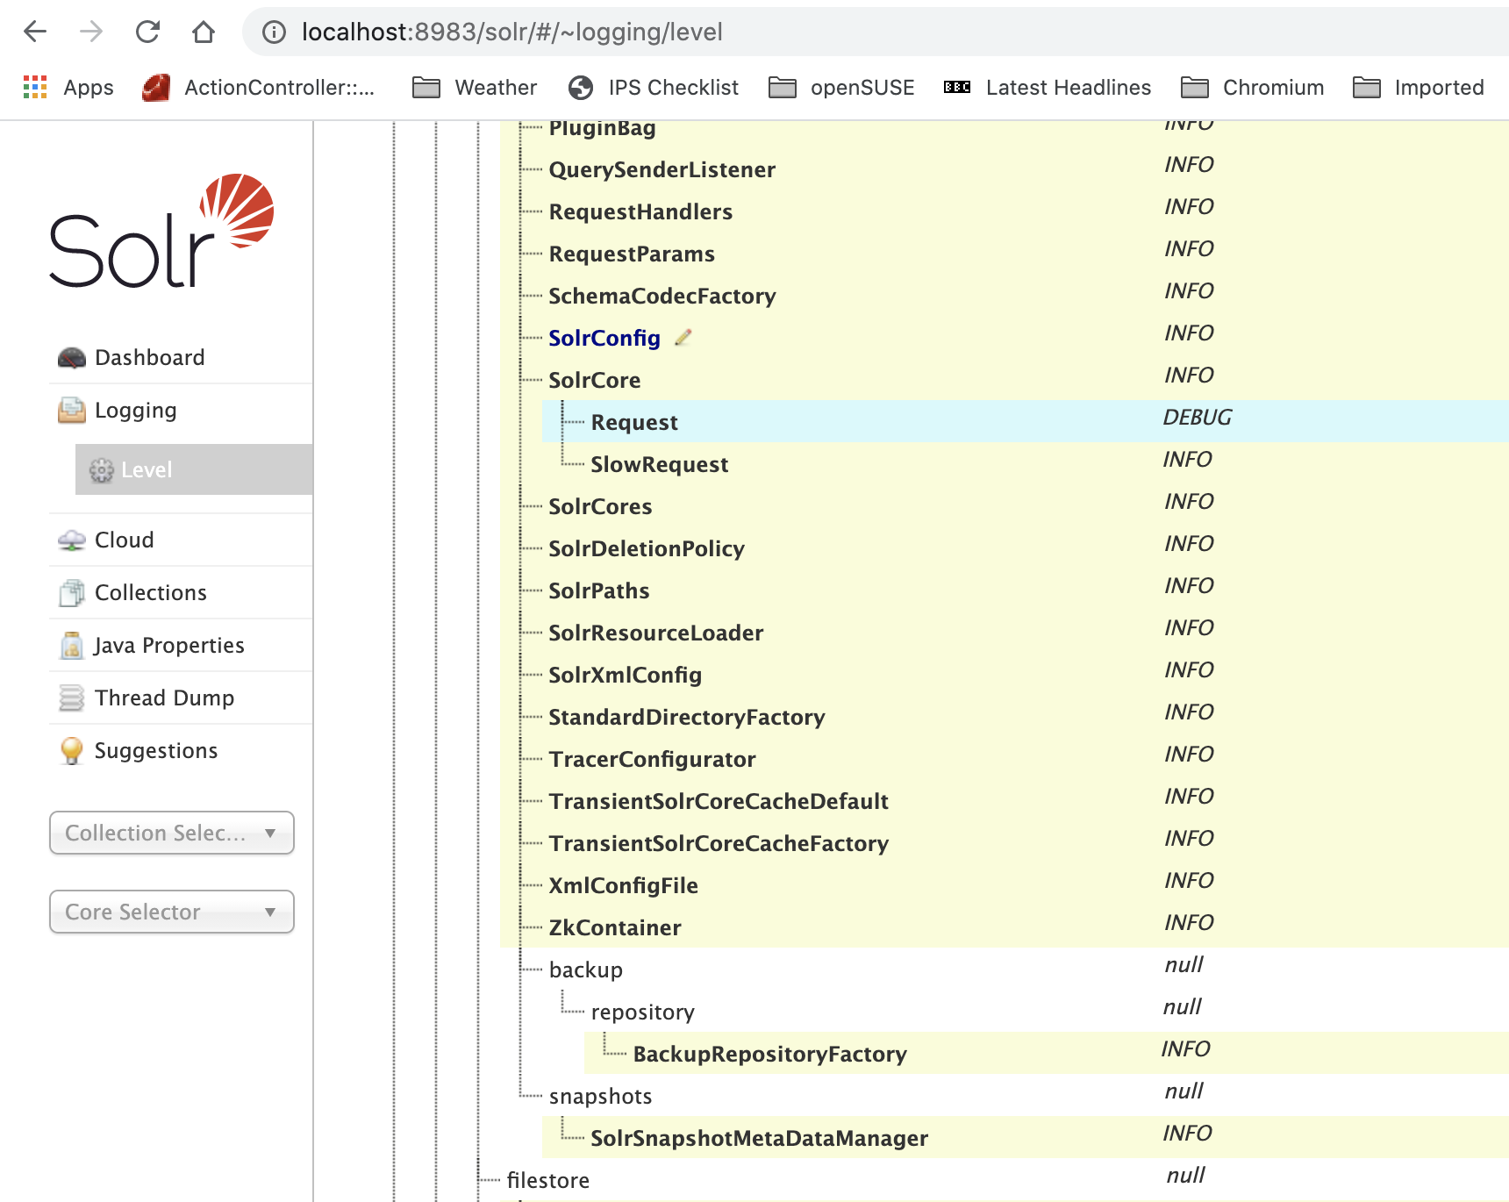The image size is (1509, 1202).
Task: Click the Java Properties jar icon
Action: [72, 646]
